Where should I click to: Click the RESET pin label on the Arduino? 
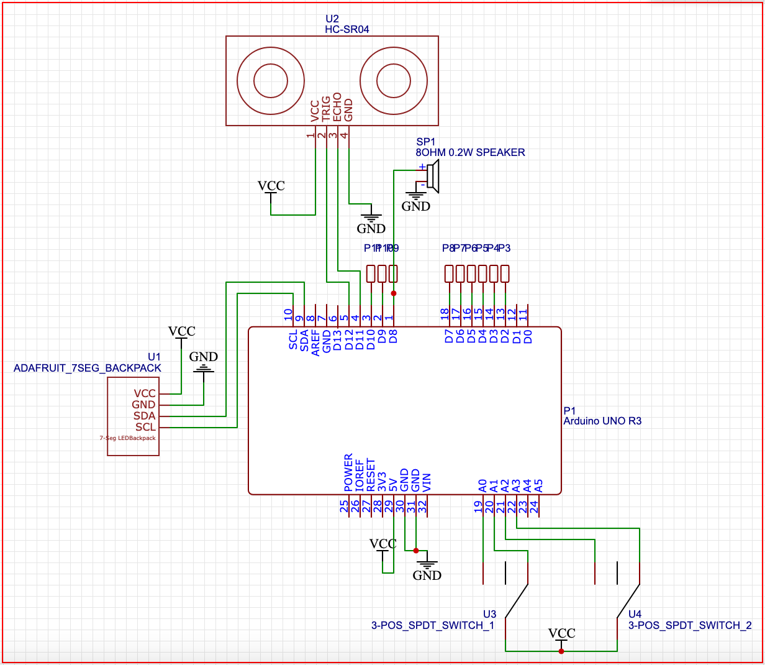pos(371,475)
